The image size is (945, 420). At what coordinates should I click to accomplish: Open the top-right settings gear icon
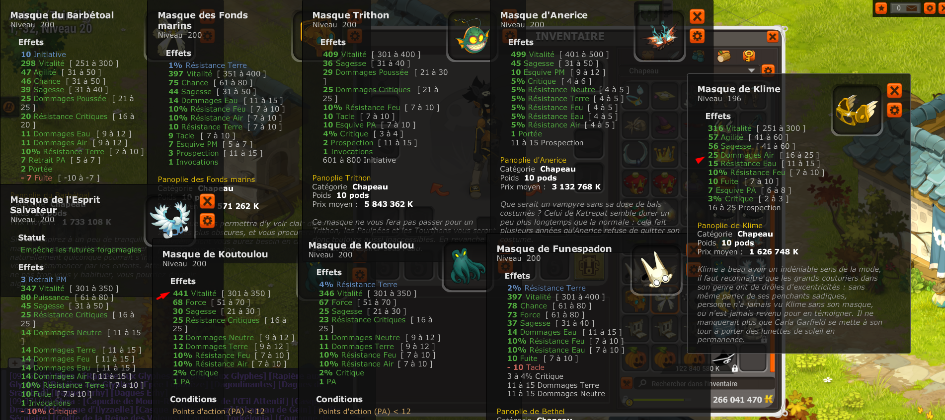[929, 8]
